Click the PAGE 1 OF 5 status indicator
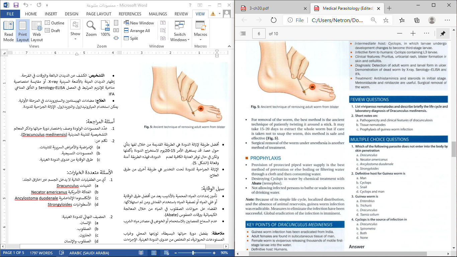This screenshot has height=257, width=457. [x=13, y=253]
